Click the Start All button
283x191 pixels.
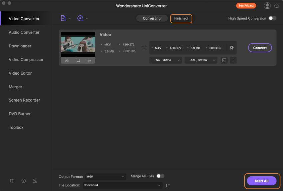[261, 181]
